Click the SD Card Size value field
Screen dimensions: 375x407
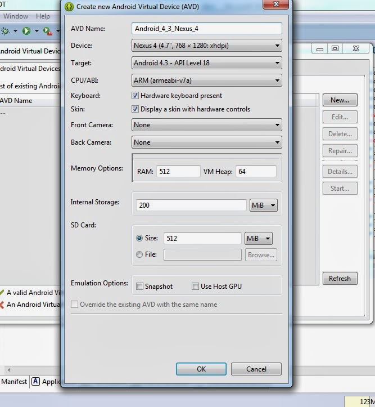202,238
